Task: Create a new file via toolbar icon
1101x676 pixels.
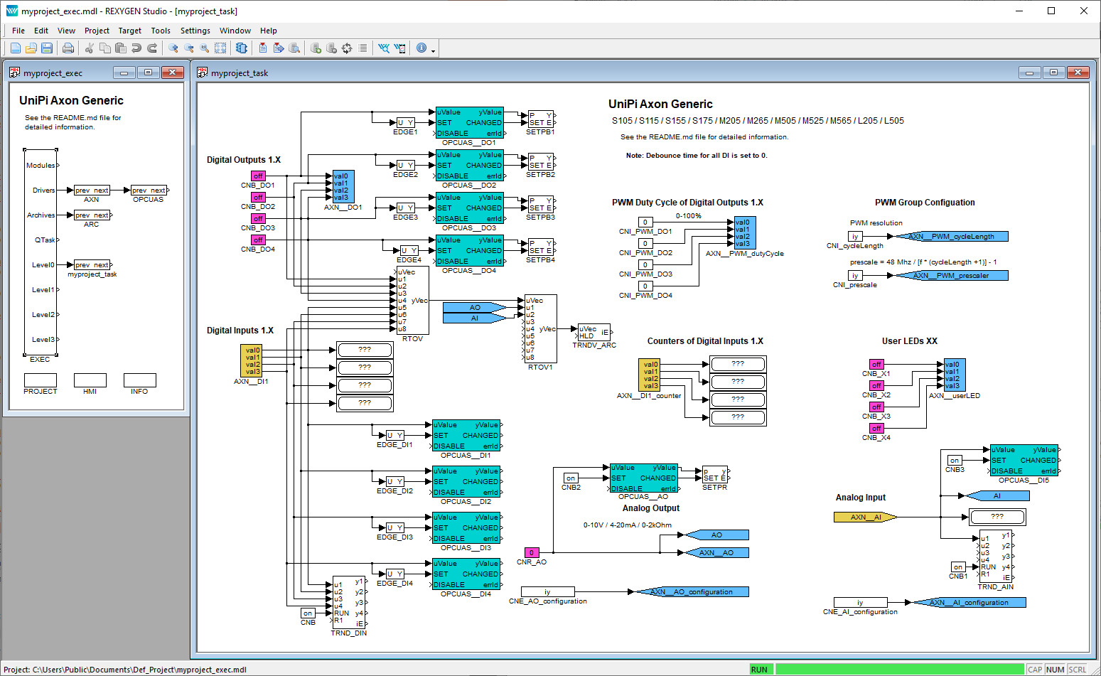Action: 16,48
